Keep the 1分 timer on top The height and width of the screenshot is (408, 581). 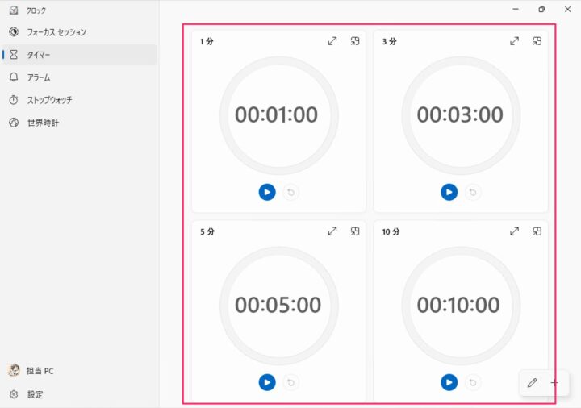(x=355, y=41)
